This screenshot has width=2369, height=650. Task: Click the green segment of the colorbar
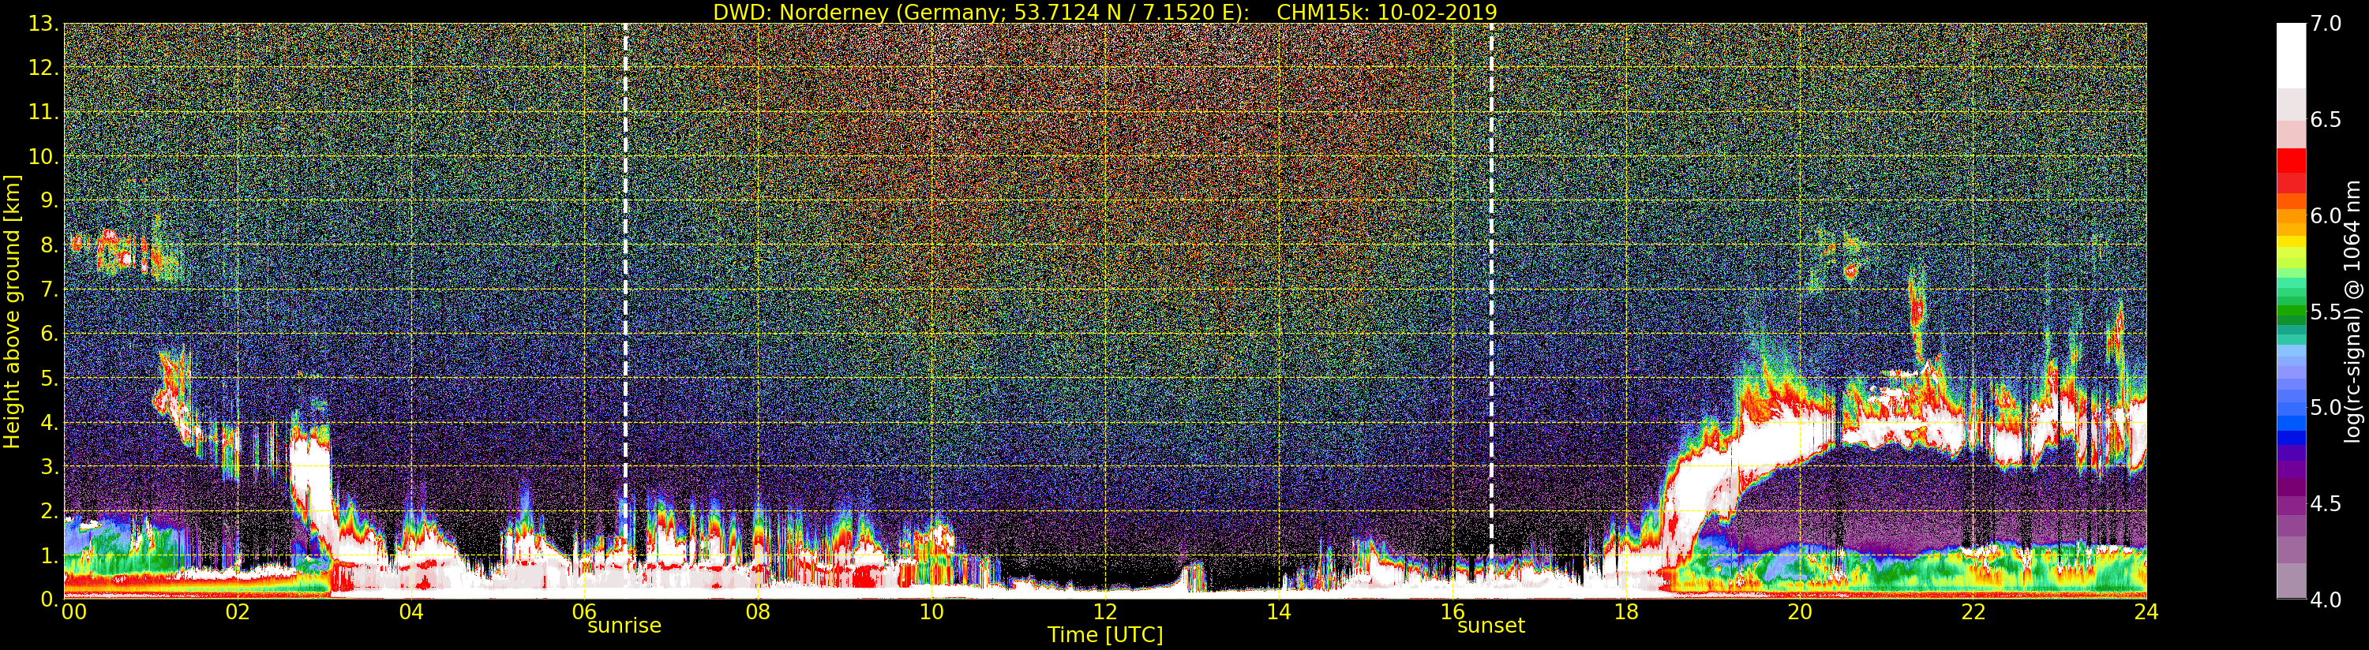(2291, 311)
